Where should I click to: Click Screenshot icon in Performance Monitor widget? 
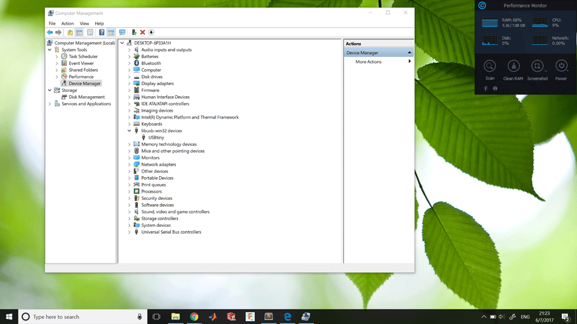point(537,66)
